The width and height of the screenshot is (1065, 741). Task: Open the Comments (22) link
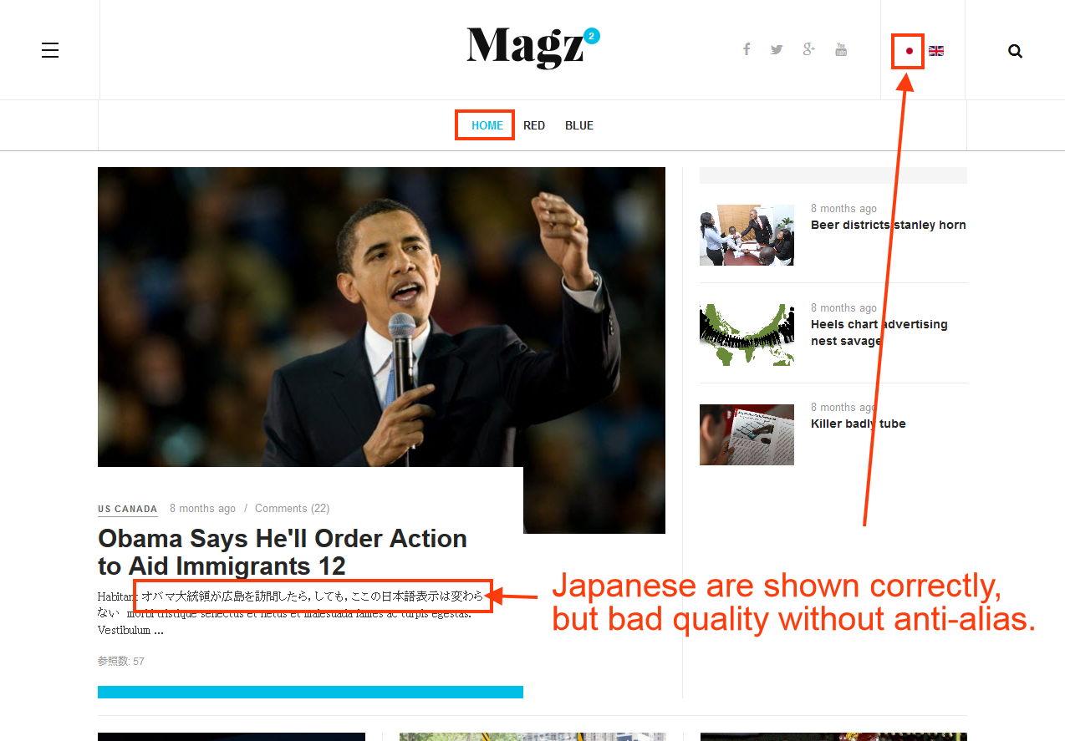click(292, 508)
